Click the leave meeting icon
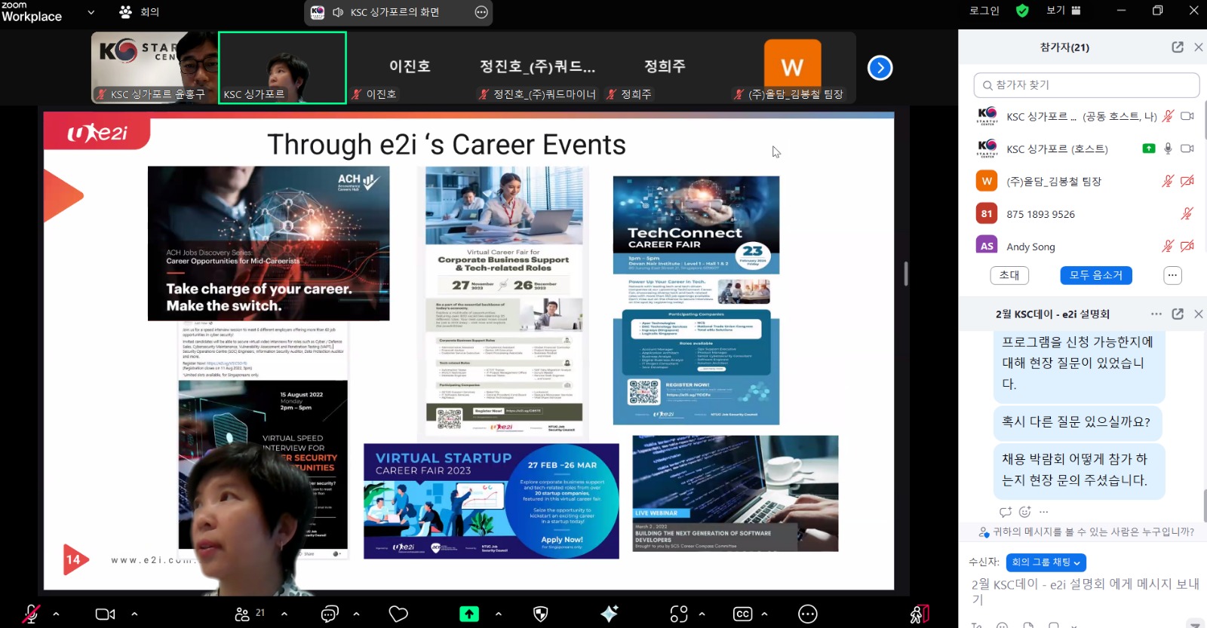This screenshot has width=1207, height=628. click(x=919, y=614)
